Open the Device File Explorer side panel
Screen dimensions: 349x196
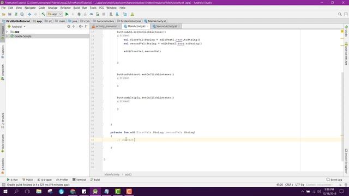pyautogui.click(x=346, y=161)
